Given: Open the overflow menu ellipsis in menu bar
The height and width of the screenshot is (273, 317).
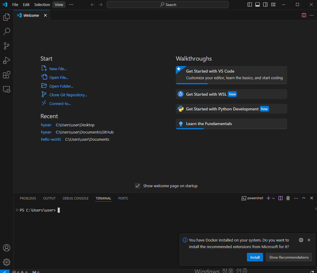Looking at the screenshot, I should click(x=71, y=4).
